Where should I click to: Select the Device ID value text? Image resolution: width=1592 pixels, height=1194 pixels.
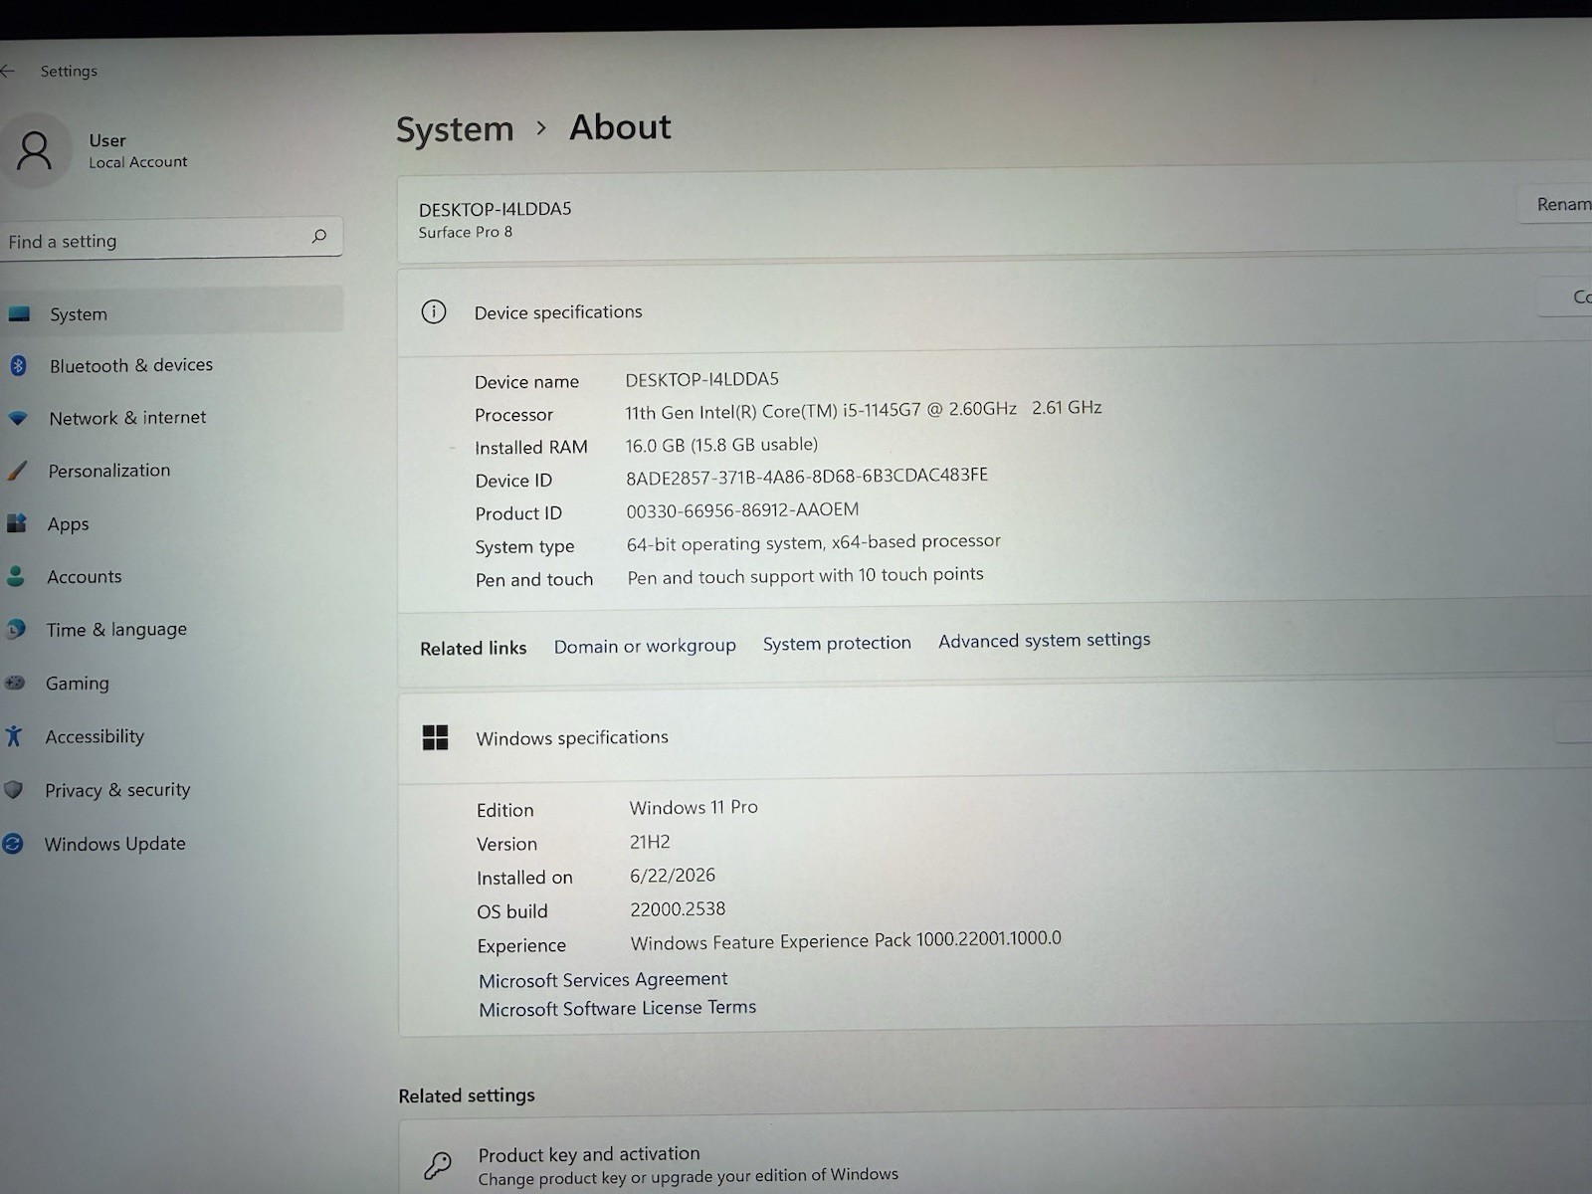point(807,477)
